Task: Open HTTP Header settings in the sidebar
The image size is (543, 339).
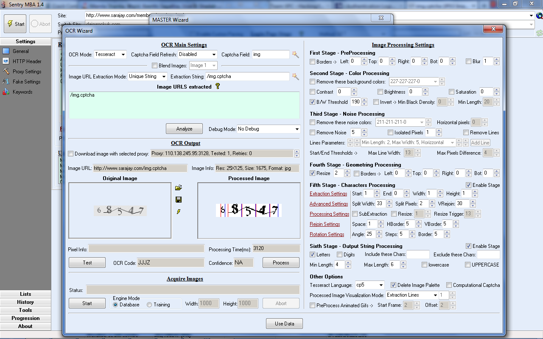Action: 27,61
